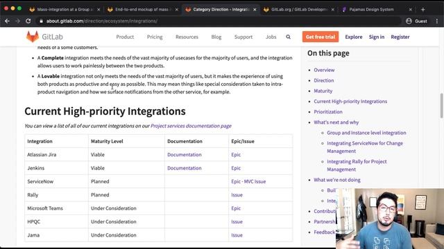444x249 pixels.
Task: Open the Jenkins Documentation link
Action: pyautogui.click(x=185, y=168)
